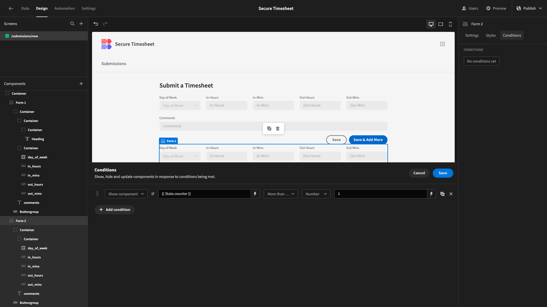Open the Form 1 Day of Week select

180,105
